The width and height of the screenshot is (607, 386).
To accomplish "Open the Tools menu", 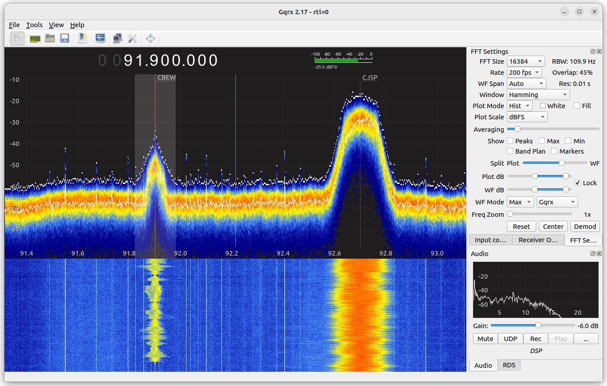I will click(x=34, y=25).
